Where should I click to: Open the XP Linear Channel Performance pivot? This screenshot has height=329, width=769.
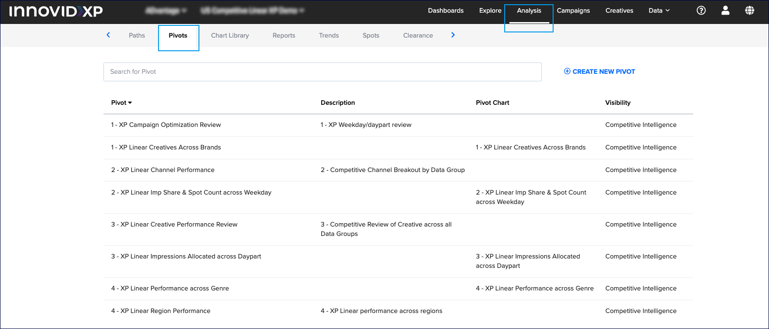[x=163, y=170]
